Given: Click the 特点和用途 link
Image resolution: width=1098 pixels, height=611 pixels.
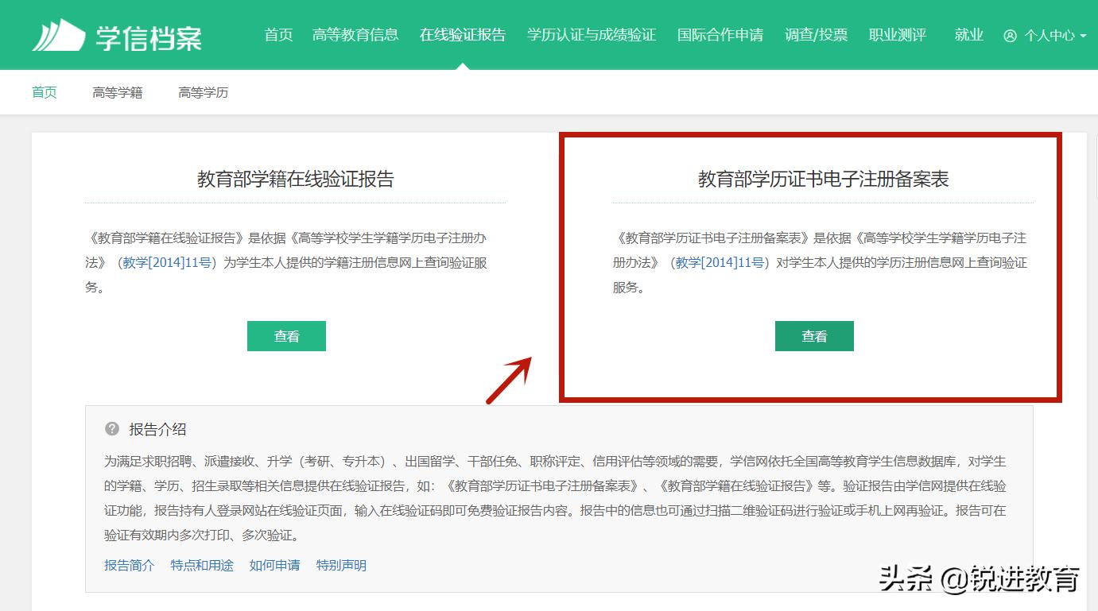Looking at the screenshot, I should pos(202,565).
